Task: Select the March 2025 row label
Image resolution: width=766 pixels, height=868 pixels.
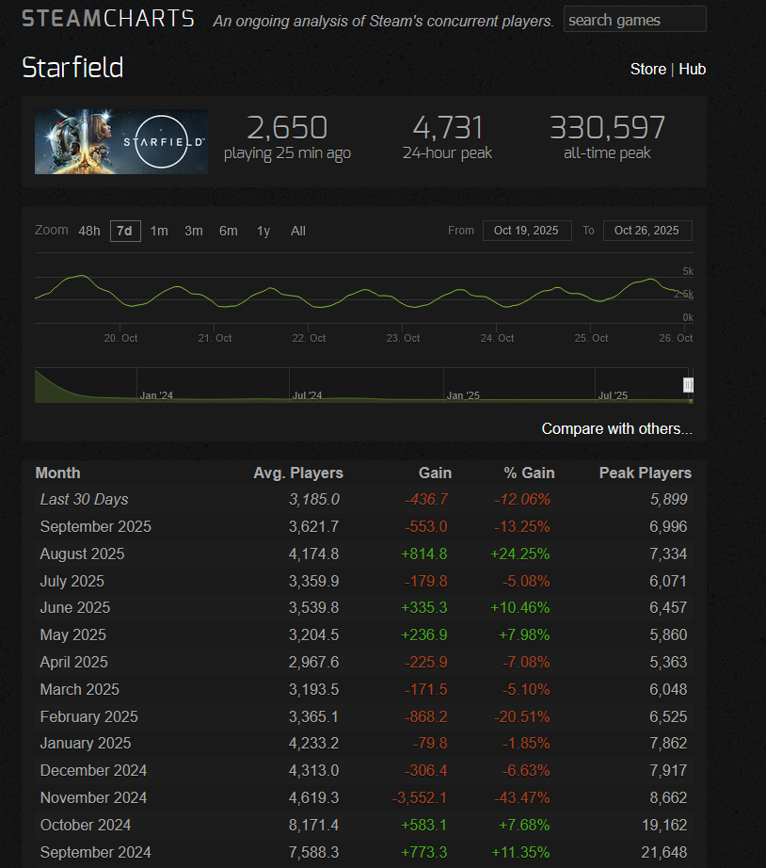Action: tap(79, 689)
